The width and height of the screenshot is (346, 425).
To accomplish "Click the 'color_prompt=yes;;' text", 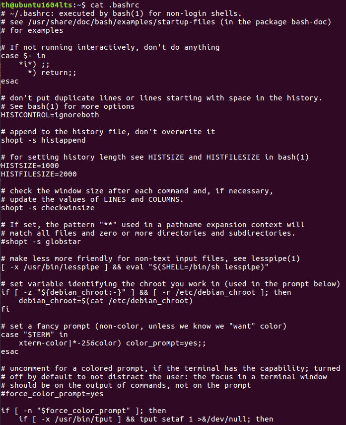I will (166, 343).
